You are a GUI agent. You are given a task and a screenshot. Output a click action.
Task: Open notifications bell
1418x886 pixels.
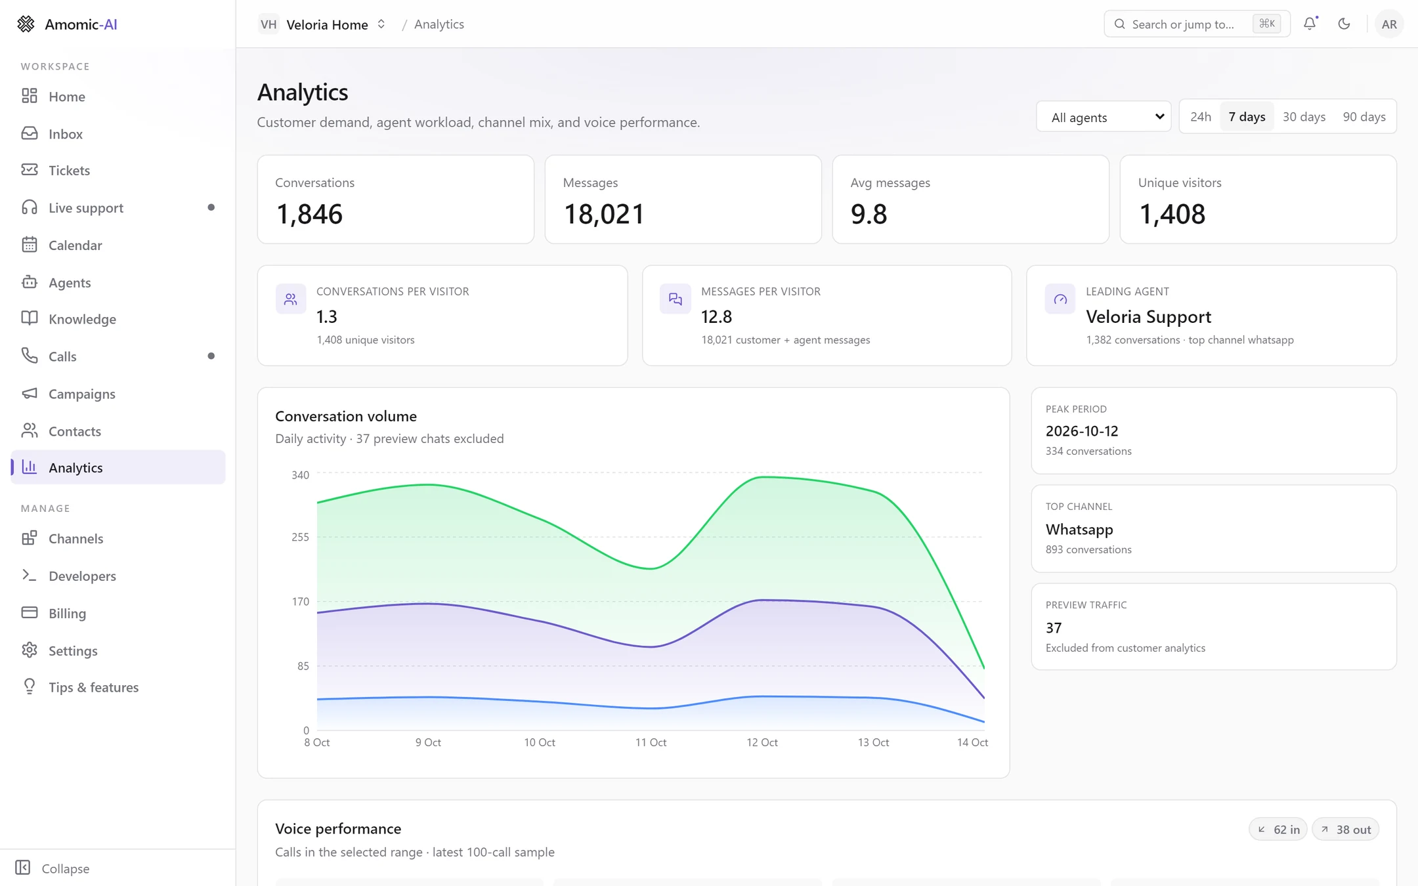point(1310,24)
